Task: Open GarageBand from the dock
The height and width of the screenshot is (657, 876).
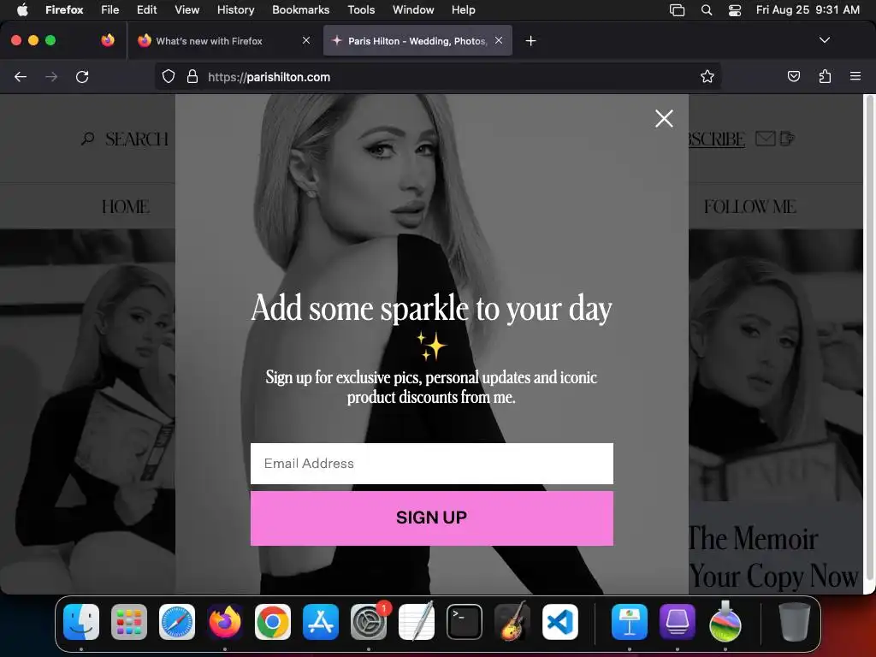Action: [x=512, y=622]
